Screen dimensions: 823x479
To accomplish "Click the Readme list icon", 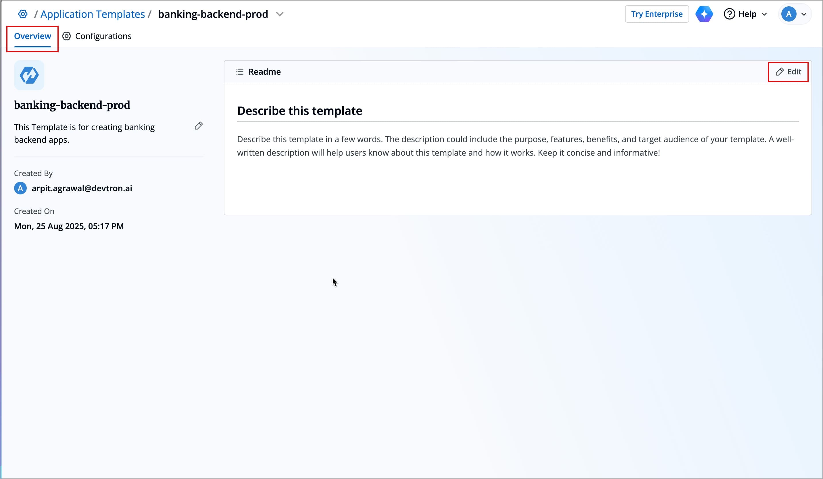I will [239, 72].
